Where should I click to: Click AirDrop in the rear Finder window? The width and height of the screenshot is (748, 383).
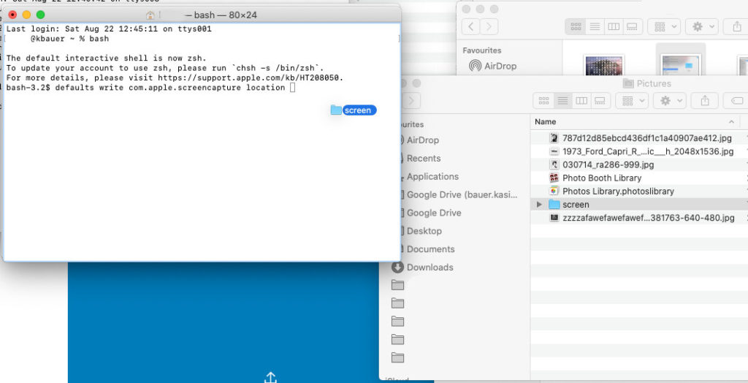tap(500, 66)
